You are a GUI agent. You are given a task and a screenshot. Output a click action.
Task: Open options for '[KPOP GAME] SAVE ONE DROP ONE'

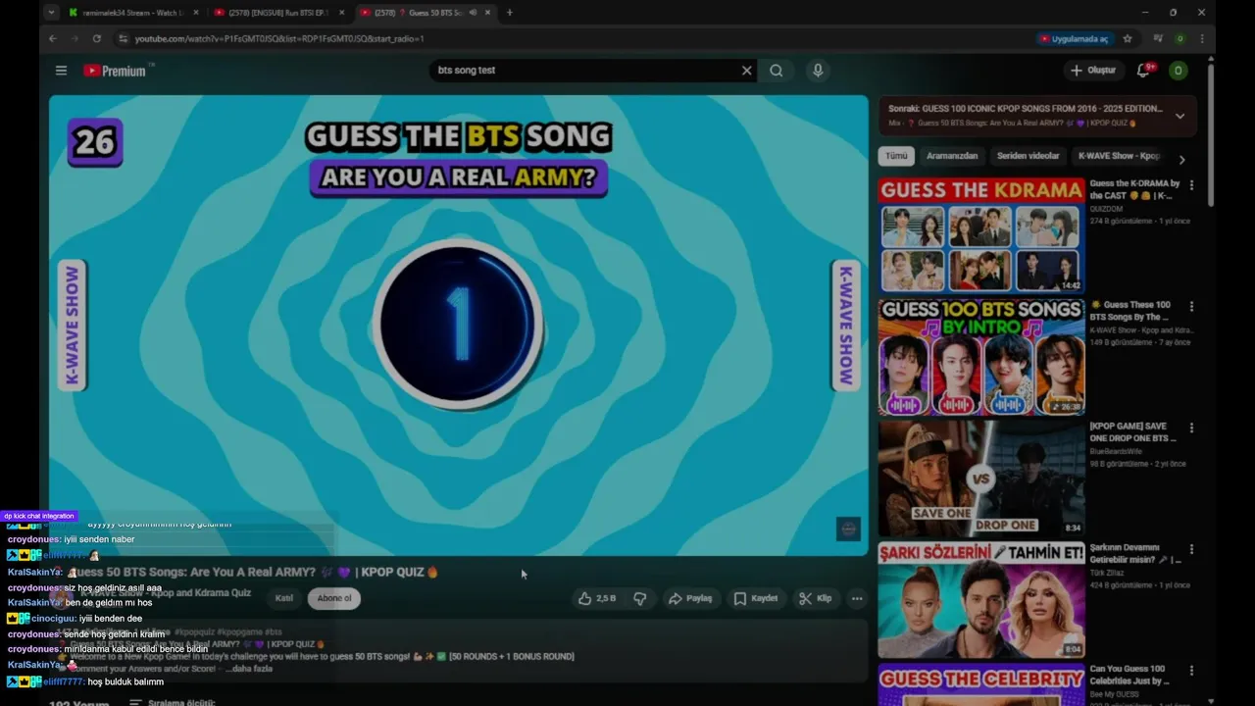pyautogui.click(x=1191, y=428)
